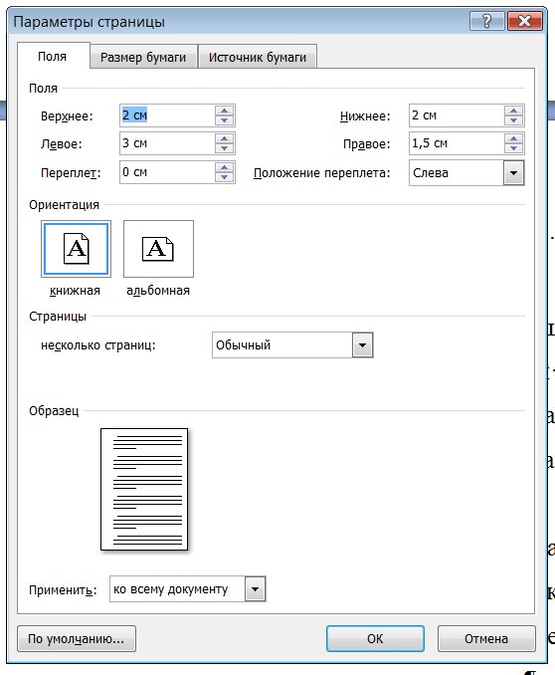555x675 pixels.
Task: Click the По умолчанию button
Action: coord(77,638)
